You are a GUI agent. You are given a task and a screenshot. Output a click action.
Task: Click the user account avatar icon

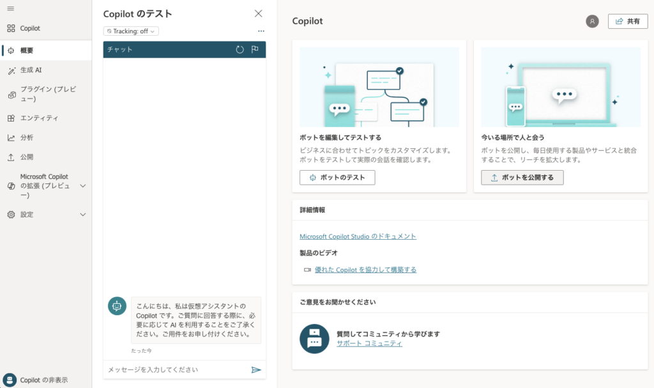pyautogui.click(x=592, y=21)
